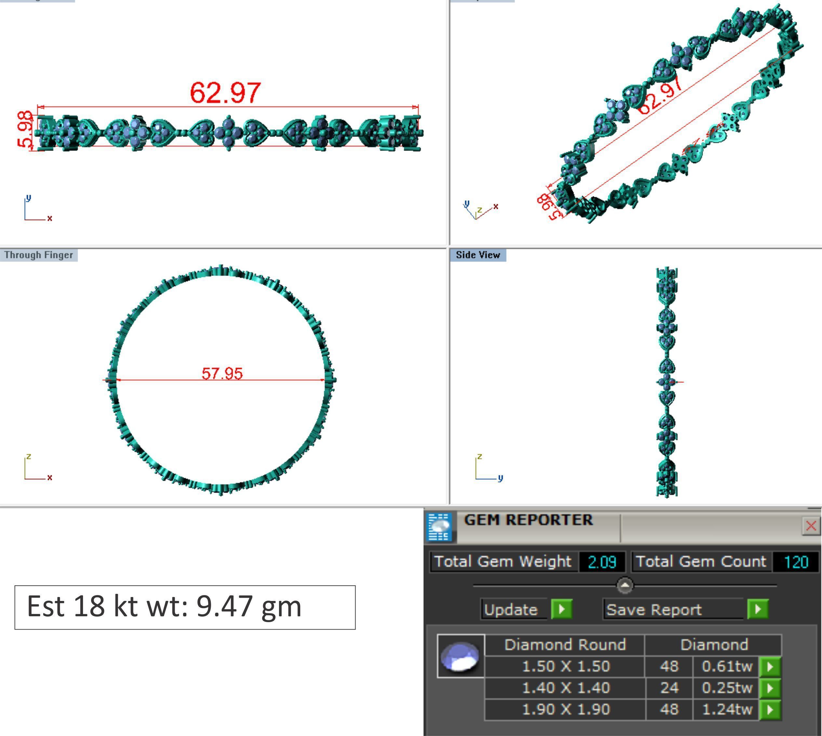The image size is (822, 736).
Task: Activate the Through Finger viewport label
Action: (39, 255)
